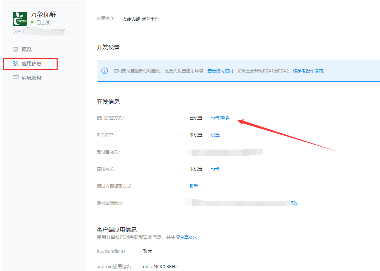Viewport: 380px width, 271px height.
Task: Select 应用信息 in the sidebar
Action: pyautogui.click(x=32, y=64)
